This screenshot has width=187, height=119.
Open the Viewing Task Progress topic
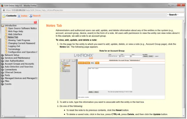[19, 40]
